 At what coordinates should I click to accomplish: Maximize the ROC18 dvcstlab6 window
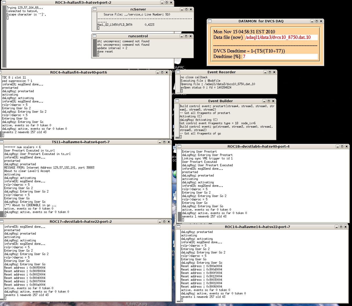tap(342, 146)
